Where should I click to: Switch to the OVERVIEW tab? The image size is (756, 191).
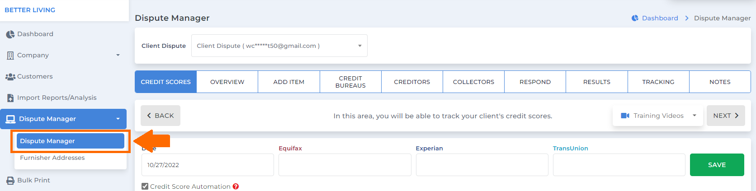click(227, 82)
